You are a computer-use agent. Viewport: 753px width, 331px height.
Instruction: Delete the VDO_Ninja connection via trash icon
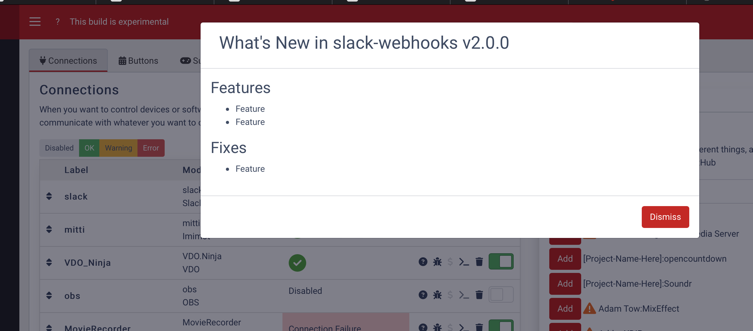pyautogui.click(x=480, y=262)
